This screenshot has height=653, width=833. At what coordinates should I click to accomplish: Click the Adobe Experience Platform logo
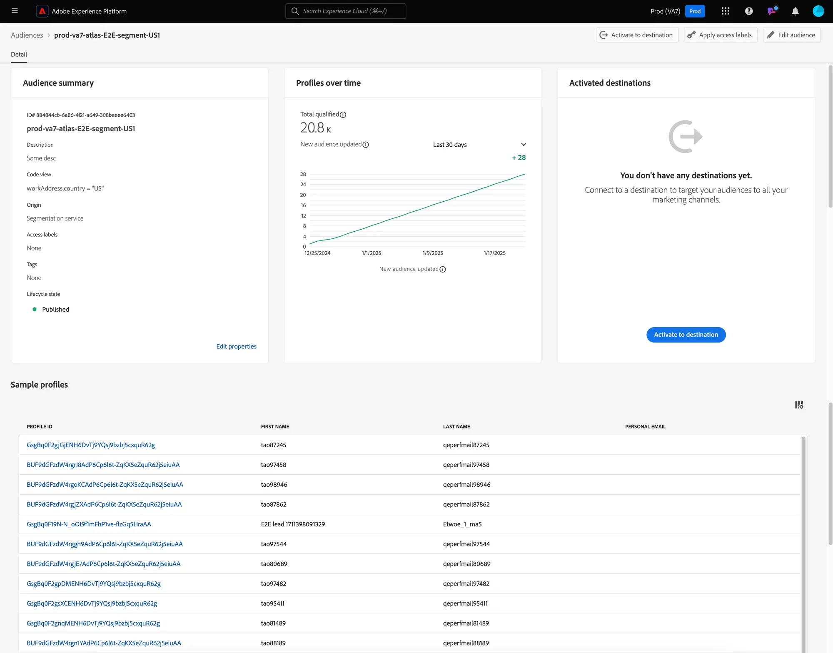[x=42, y=11]
